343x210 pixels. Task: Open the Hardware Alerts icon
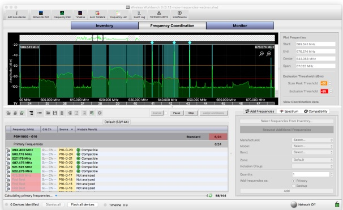[159, 15]
